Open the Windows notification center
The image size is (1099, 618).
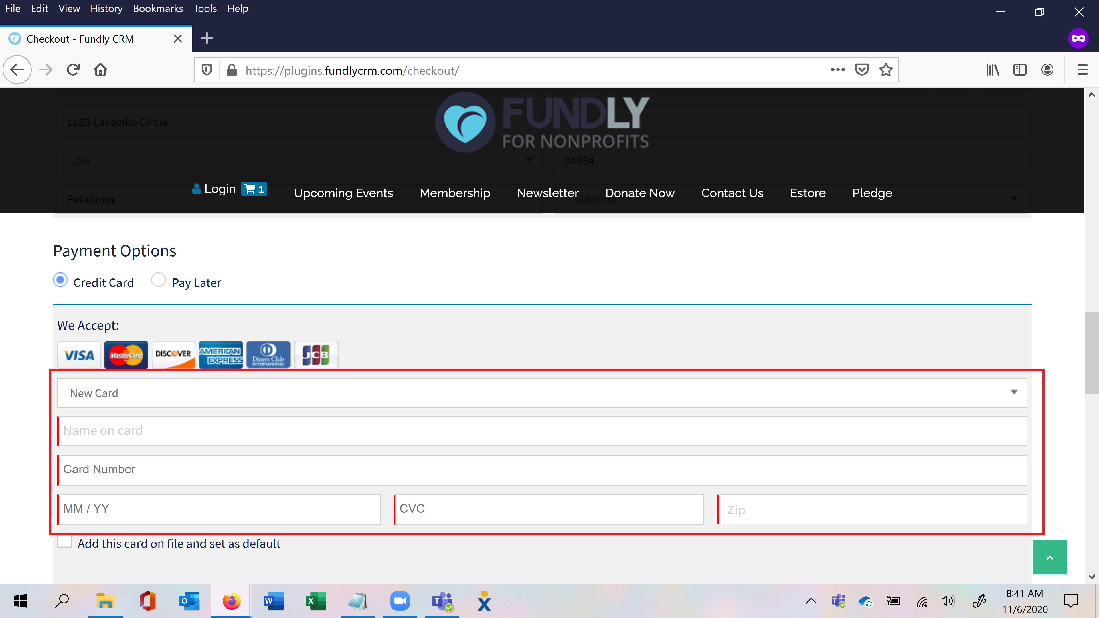[x=1070, y=601]
